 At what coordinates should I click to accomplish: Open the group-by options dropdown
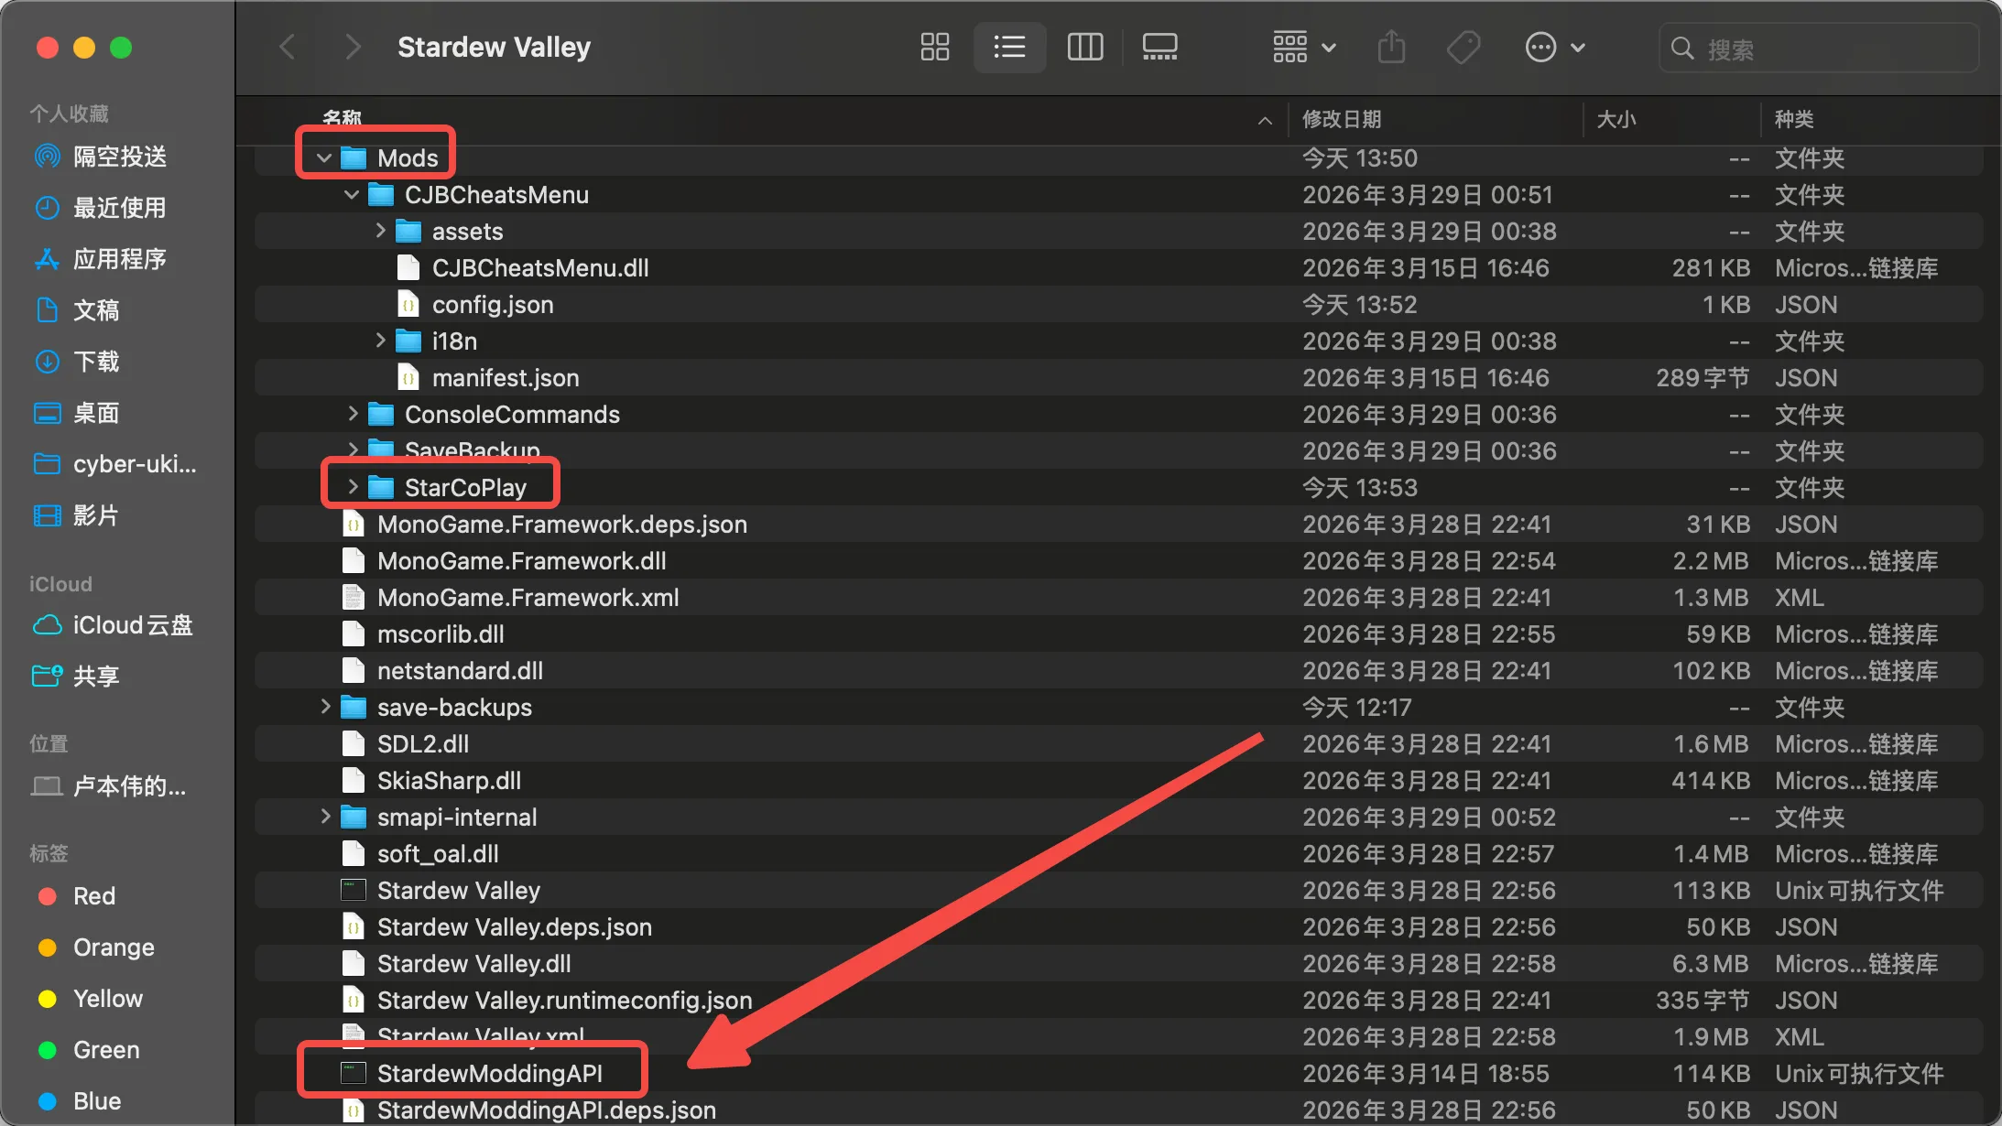1303,47
